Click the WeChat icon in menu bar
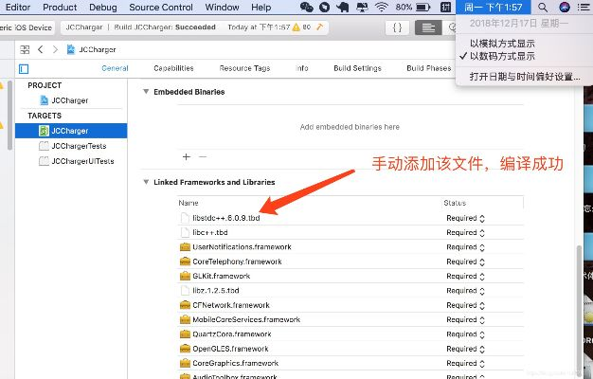This screenshot has width=593, height=379. 305,7
